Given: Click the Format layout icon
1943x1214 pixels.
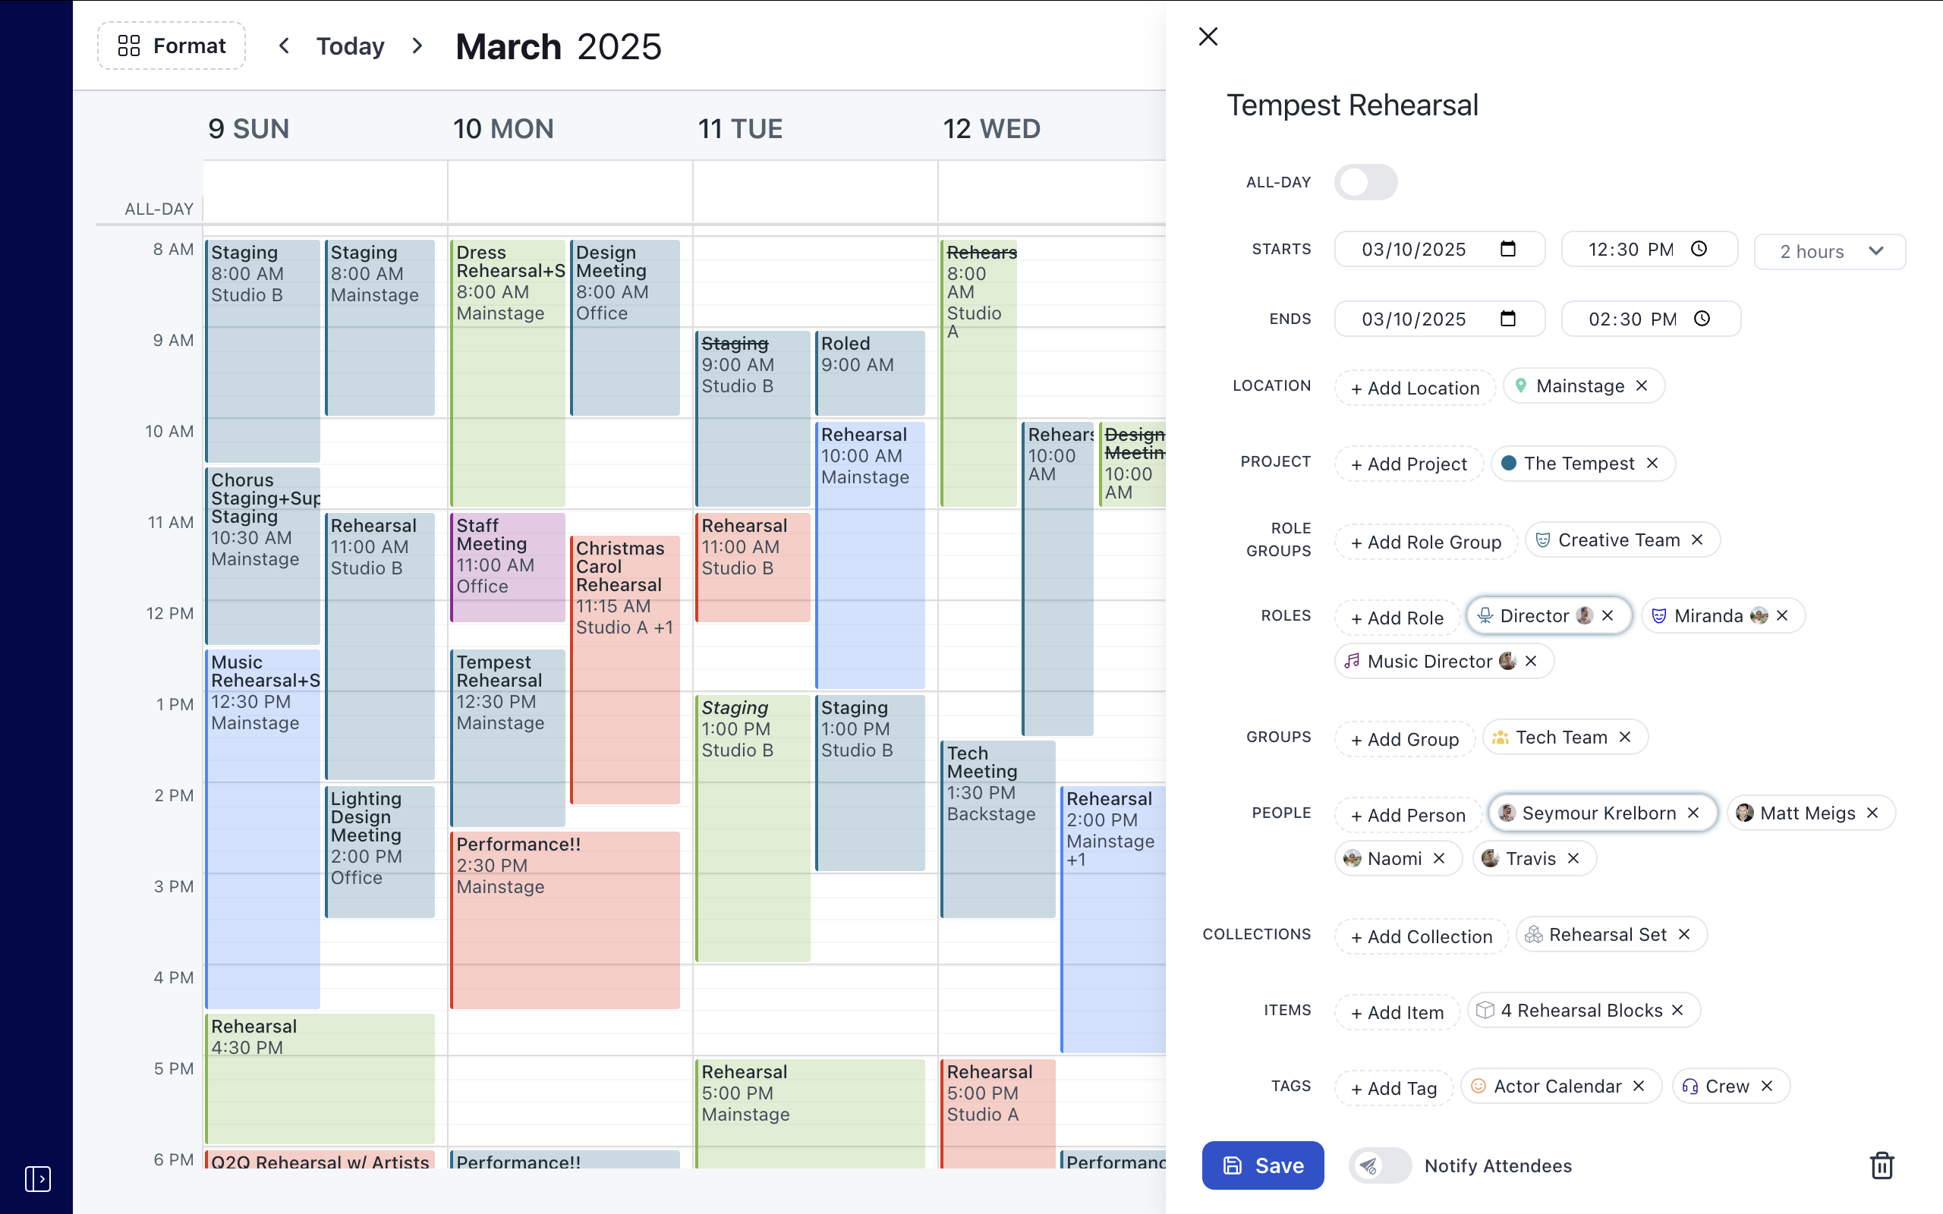Looking at the screenshot, I should (128, 46).
